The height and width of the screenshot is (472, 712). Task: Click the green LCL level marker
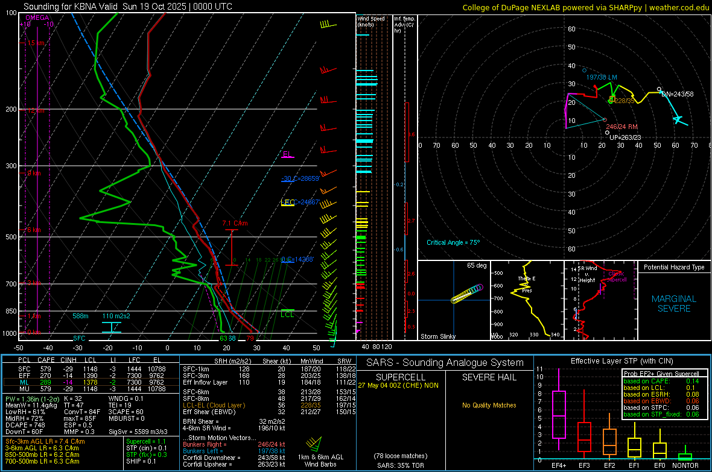tap(287, 314)
